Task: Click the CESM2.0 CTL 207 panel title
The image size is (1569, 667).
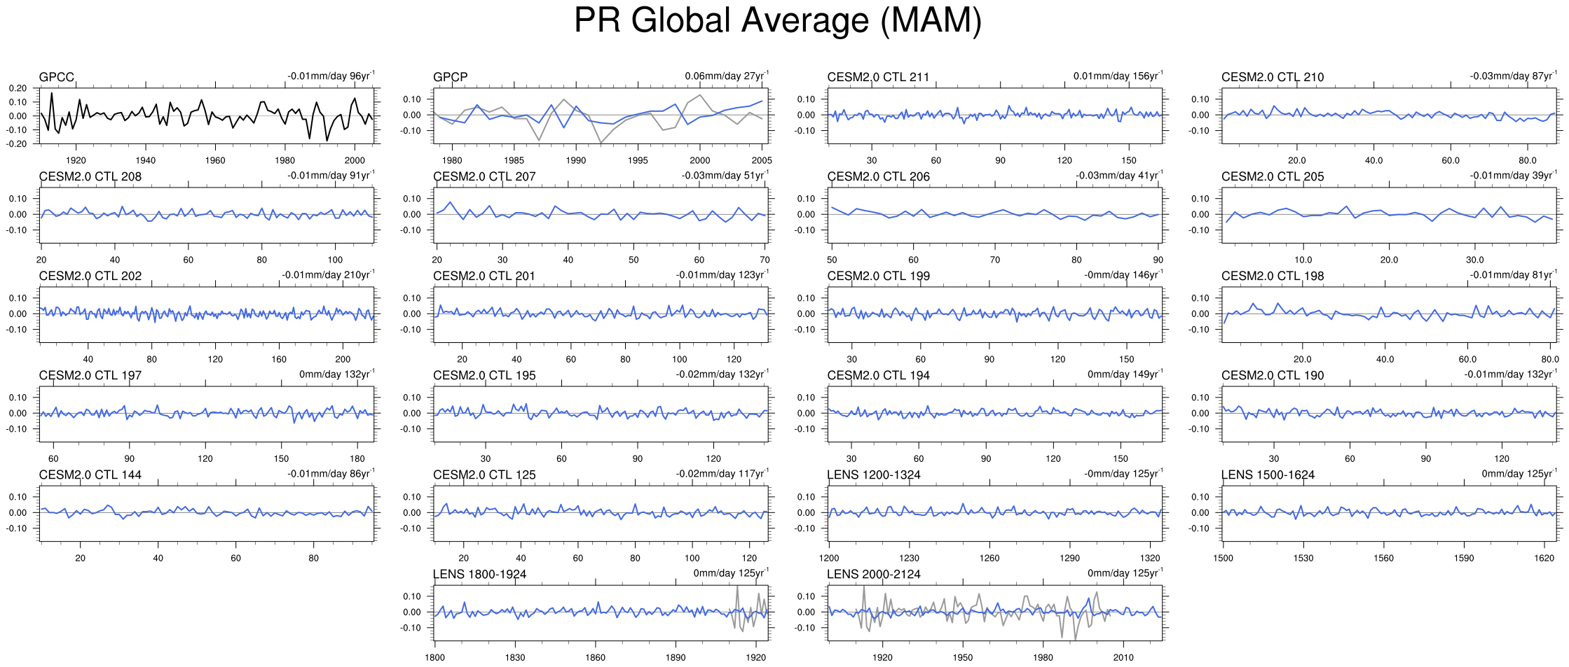Action: 484,176
